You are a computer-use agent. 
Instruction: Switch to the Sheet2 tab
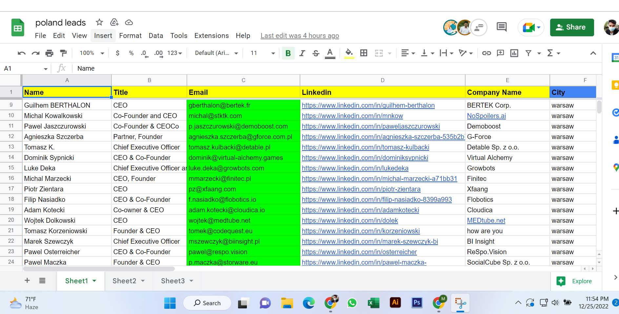click(x=129, y=281)
